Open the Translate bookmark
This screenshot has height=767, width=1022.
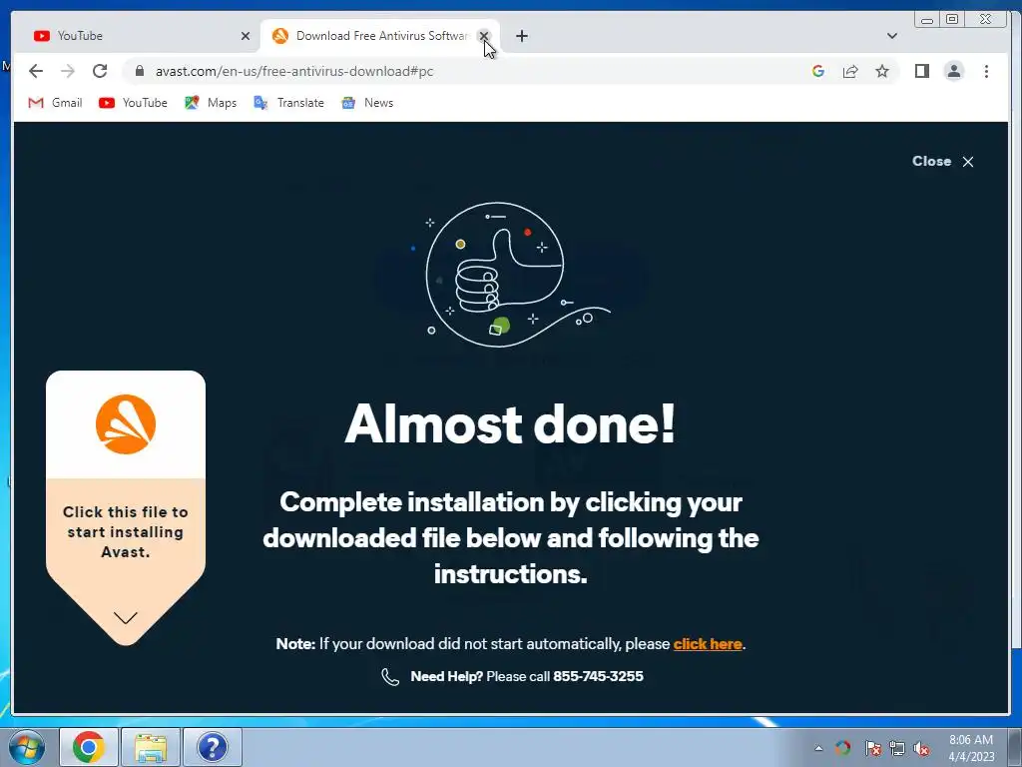pyautogui.click(x=288, y=103)
